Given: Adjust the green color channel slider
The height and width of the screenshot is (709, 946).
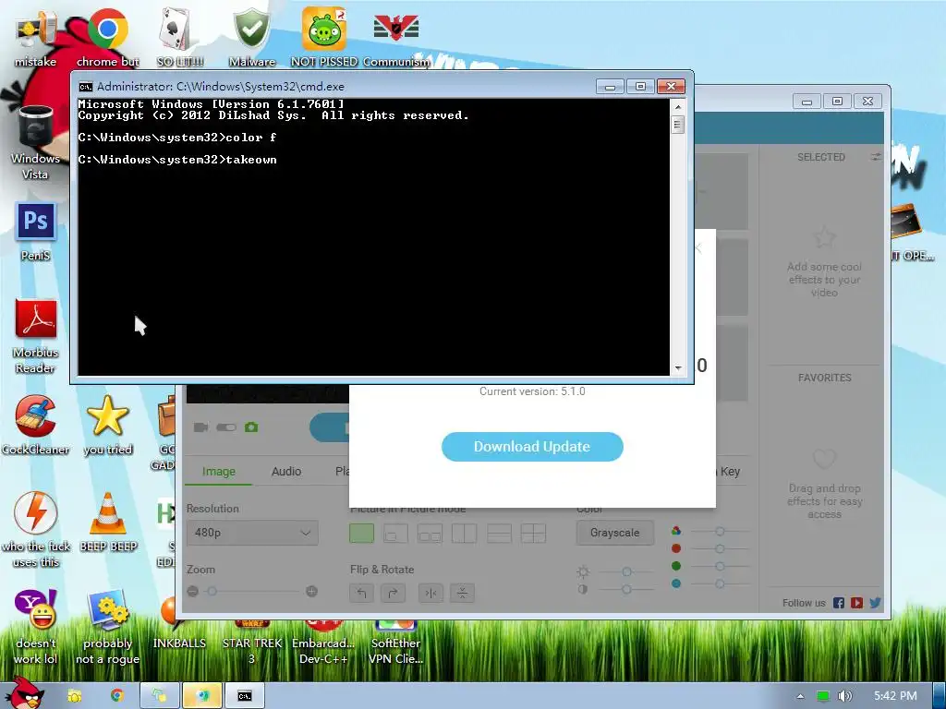Looking at the screenshot, I should tap(720, 566).
